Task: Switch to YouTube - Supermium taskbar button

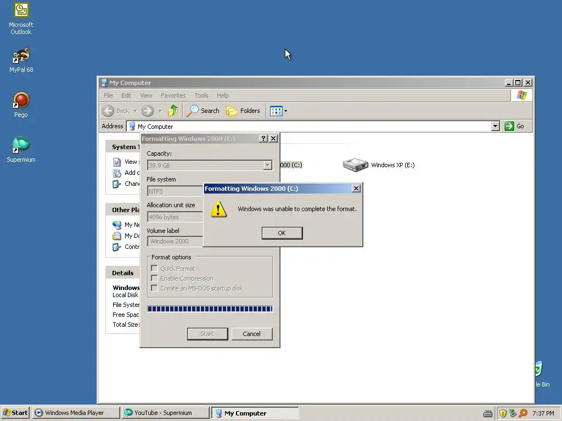Action: coord(165,413)
